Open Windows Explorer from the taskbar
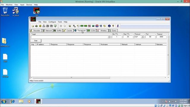The width and height of the screenshot is (190, 107). tap(21, 101)
